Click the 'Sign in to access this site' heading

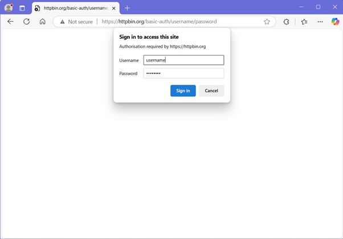coord(149,37)
